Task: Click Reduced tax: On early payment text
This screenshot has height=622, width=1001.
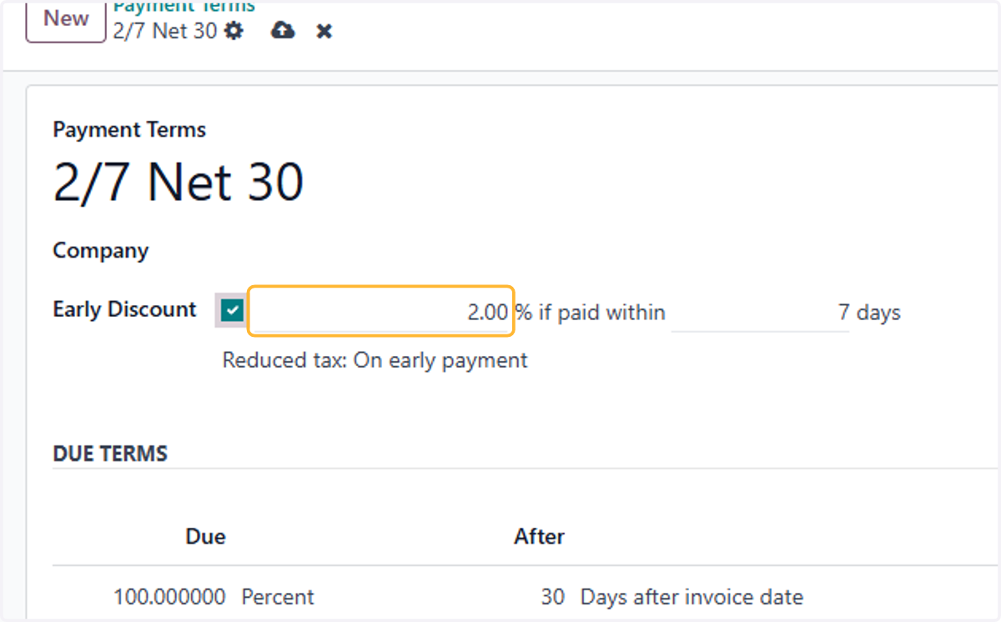Action: pos(375,360)
